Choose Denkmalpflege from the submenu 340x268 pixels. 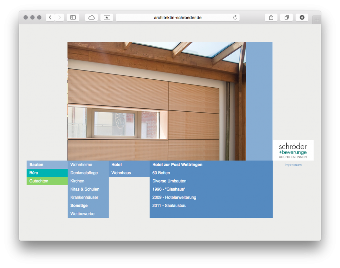point(88,173)
